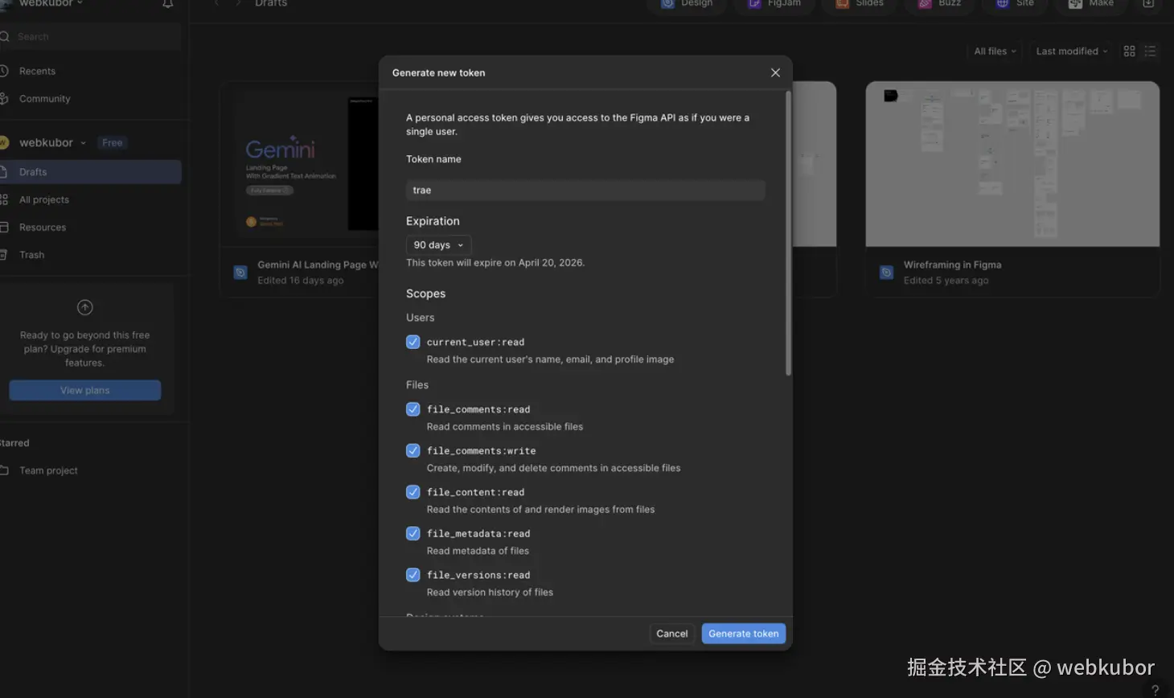Open the Team project starred item
The width and height of the screenshot is (1174, 698).
(48, 470)
